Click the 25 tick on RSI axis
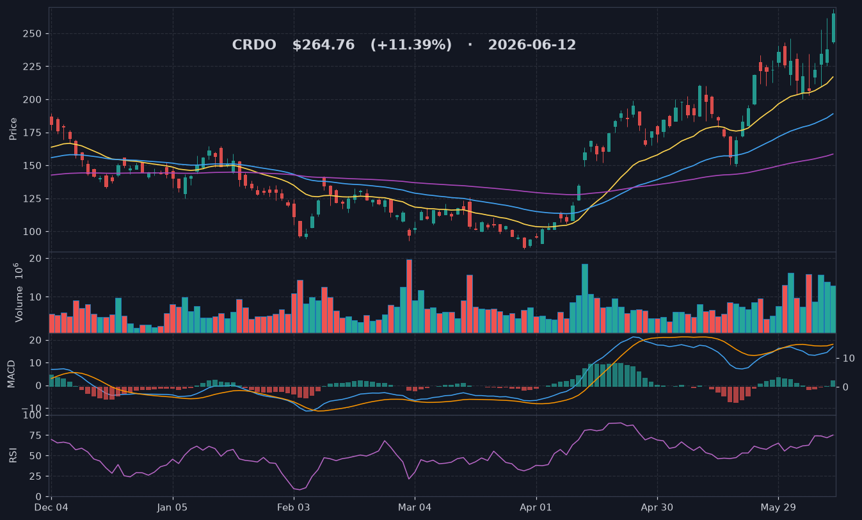The image size is (862, 520). [36, 476]
